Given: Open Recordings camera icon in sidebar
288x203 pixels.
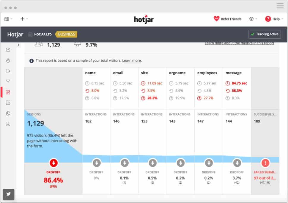Looking at the screenshot, I should point(8,71).
